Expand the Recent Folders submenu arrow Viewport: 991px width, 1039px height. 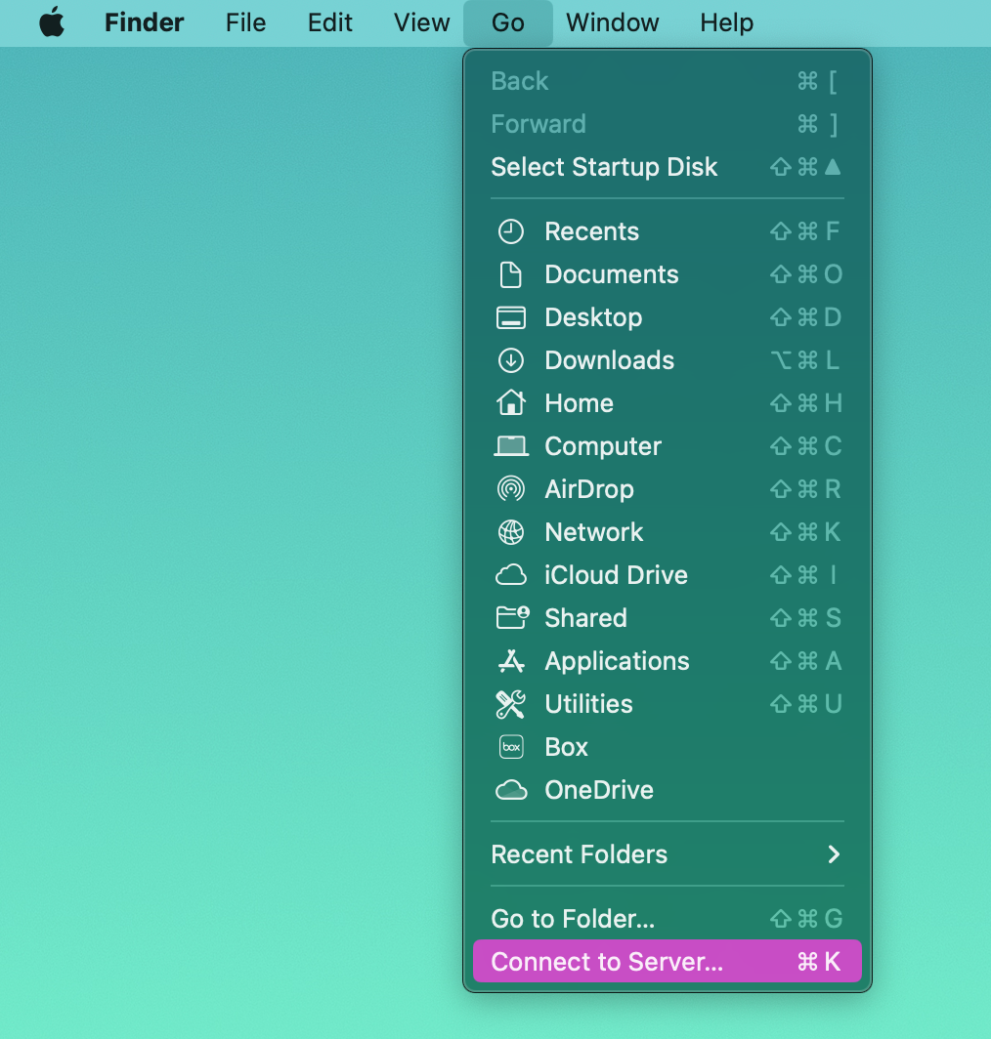pos(834,854)
